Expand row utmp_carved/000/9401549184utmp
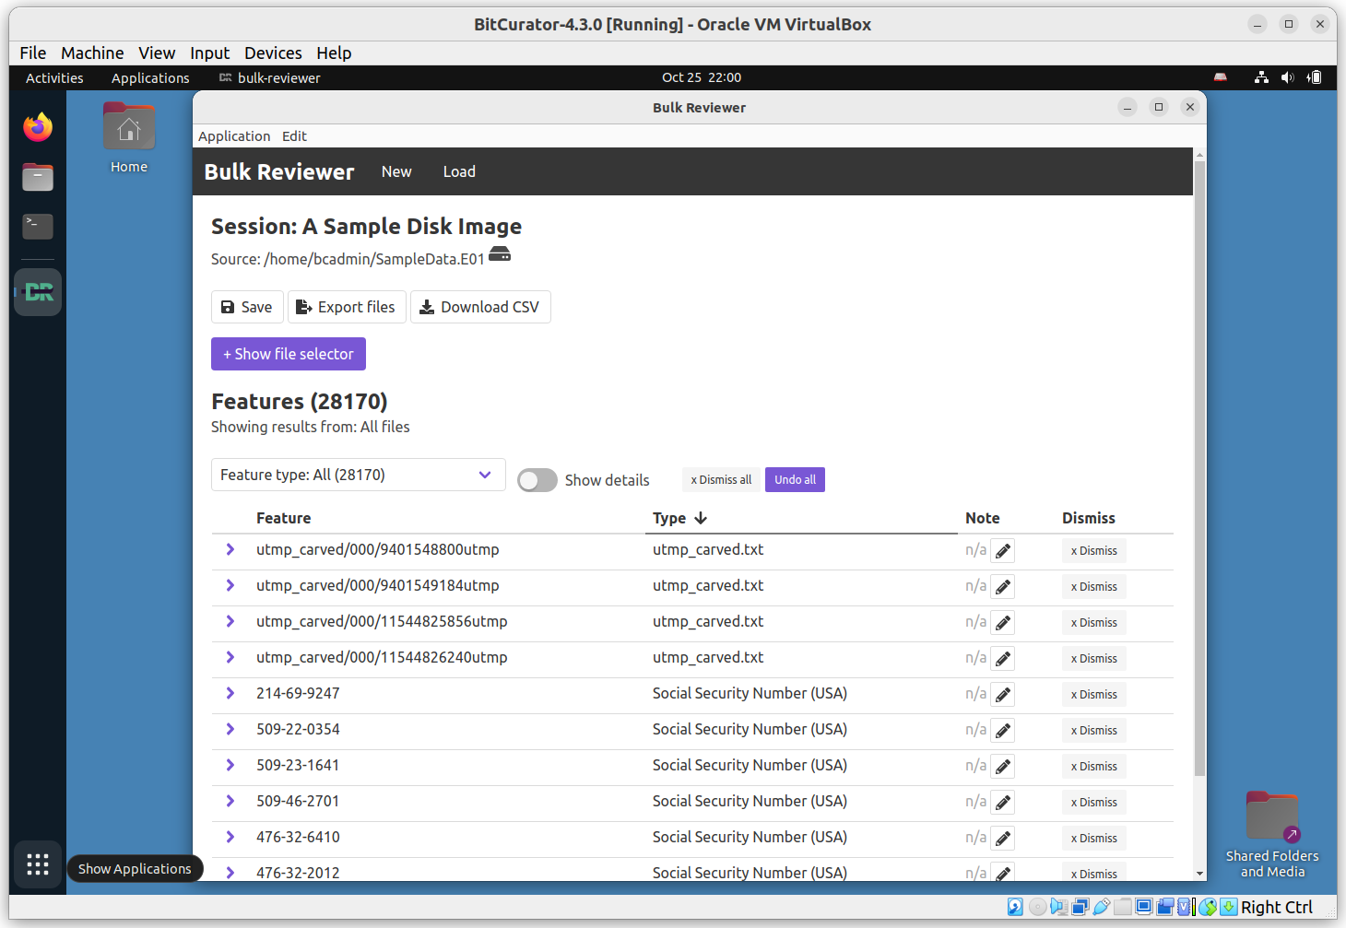The height and width of the screenshot is (928, 1346). (230, 585)
